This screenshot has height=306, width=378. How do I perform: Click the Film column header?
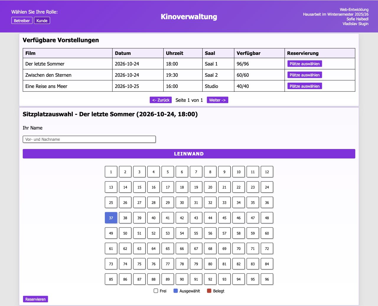point(68,53)
